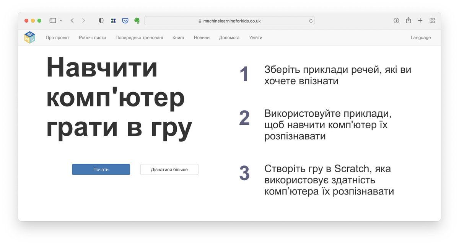This screenshot has height=245, width=459.
Task: Select 'Робочі листи' in navigation bar
Action: (92, 38)
